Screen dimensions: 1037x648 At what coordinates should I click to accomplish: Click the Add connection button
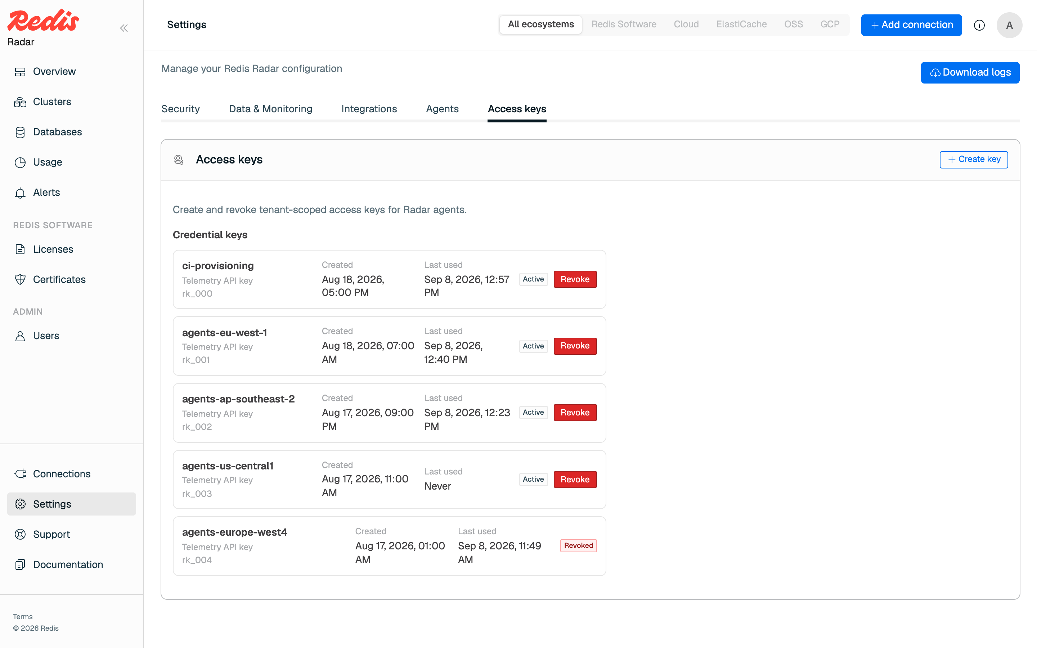pos(911,25)
